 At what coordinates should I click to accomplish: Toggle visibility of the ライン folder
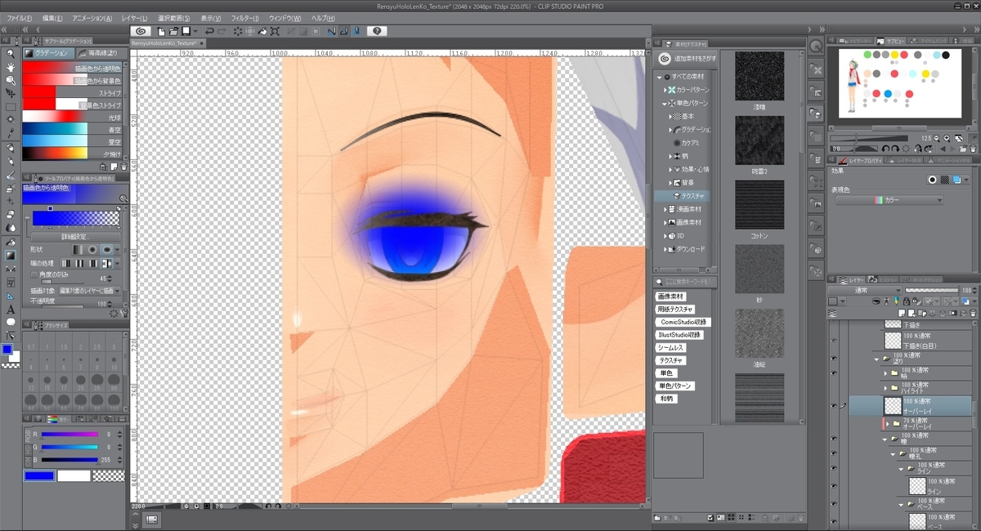coord(834,467)
